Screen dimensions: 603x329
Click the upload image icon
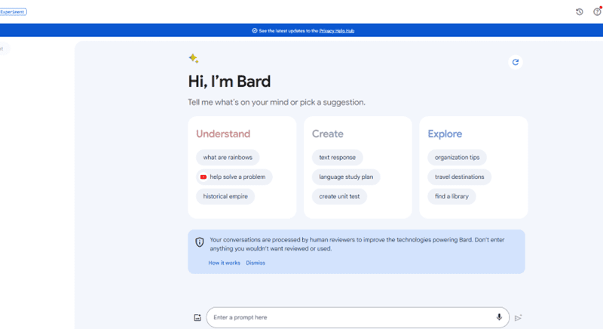coord(197,318)
